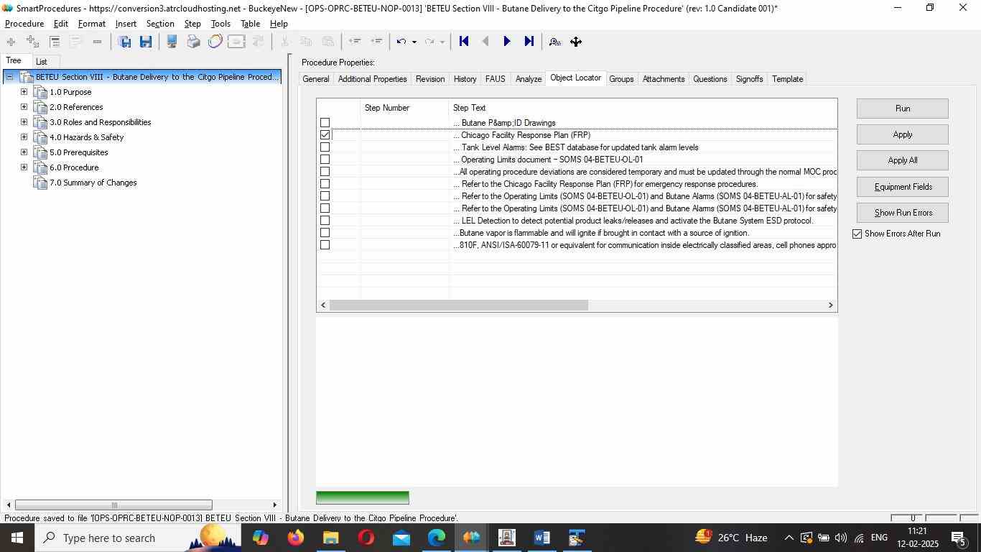Go to first step navigation icon

(x=464, y=42)
